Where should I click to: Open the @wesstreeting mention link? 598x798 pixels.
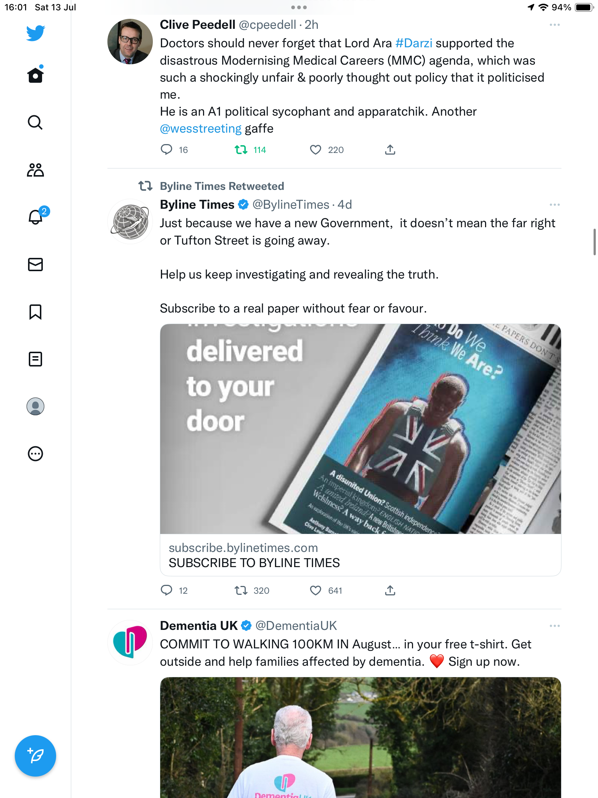[200, 129]
